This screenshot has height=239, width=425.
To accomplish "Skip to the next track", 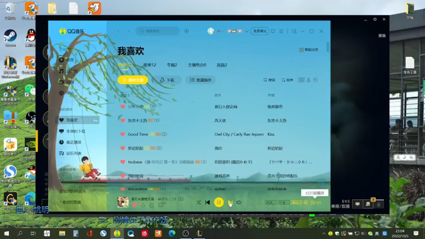I will point(230,202).
